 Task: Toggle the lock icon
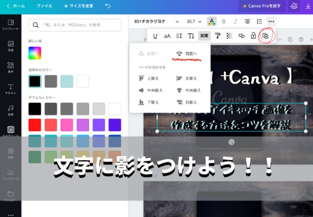253,36
